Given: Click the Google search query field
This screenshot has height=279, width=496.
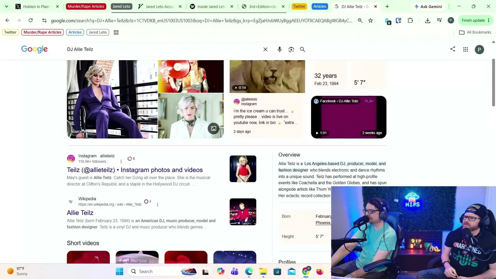Looking at the screenshot, I should pos(163,50).
